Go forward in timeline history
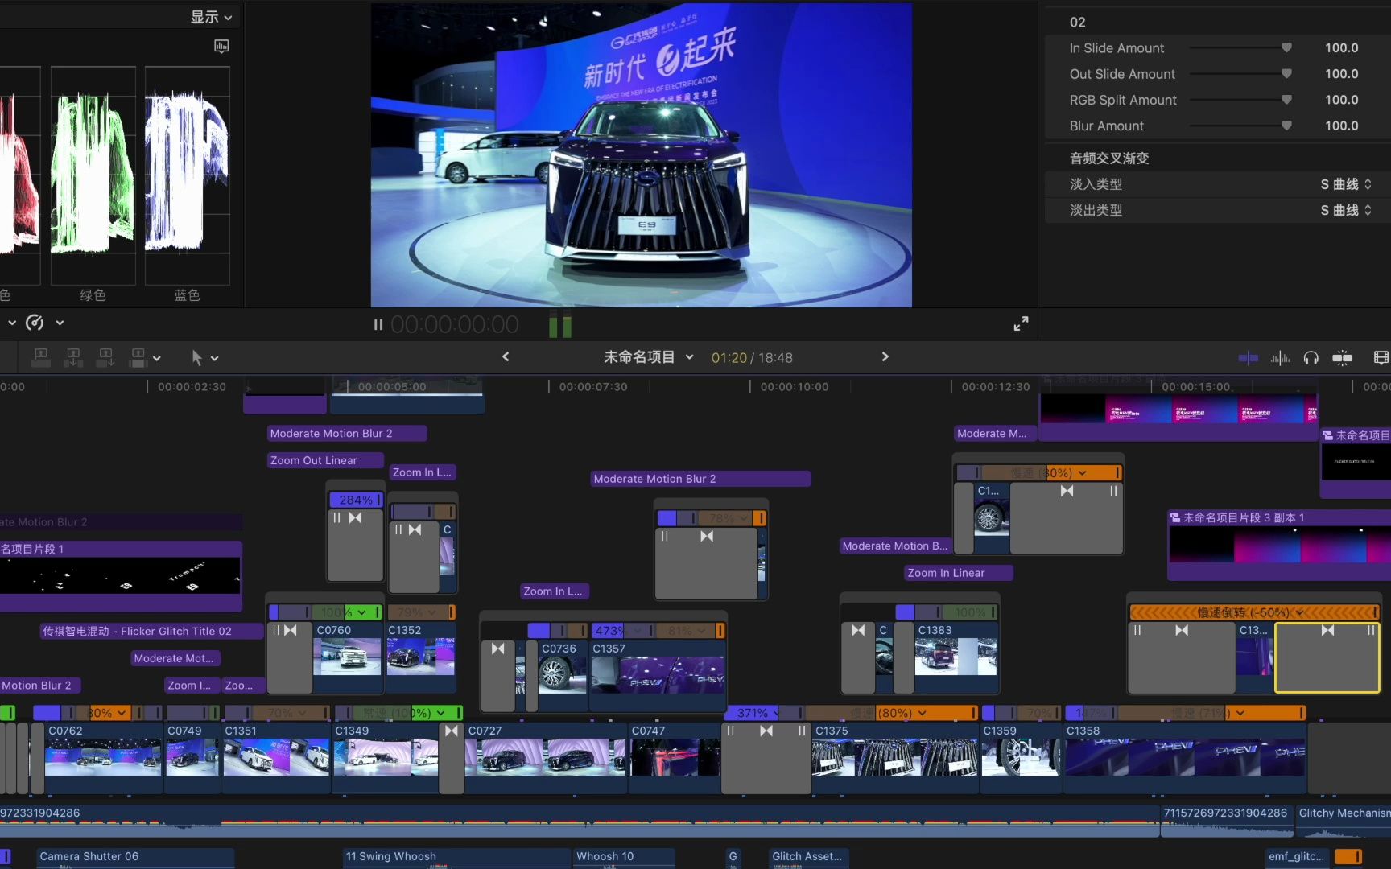Screen dimensions: 1391x869 [x=885, y=356]
